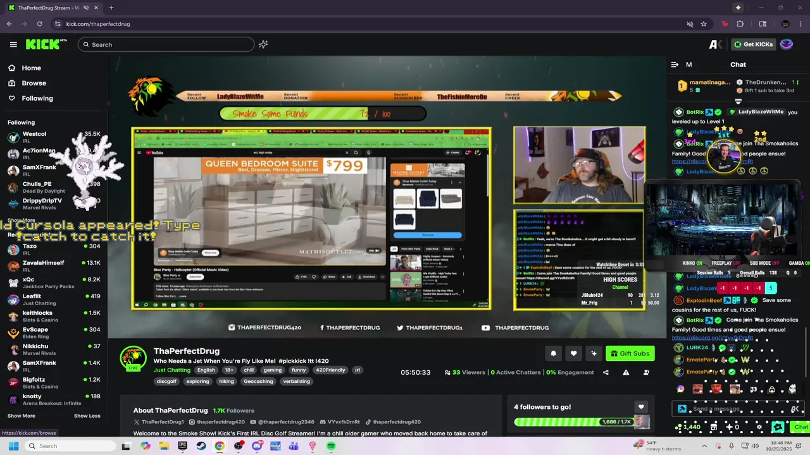Open knotty channel
The image size is (810, 455).
[54, 399]
